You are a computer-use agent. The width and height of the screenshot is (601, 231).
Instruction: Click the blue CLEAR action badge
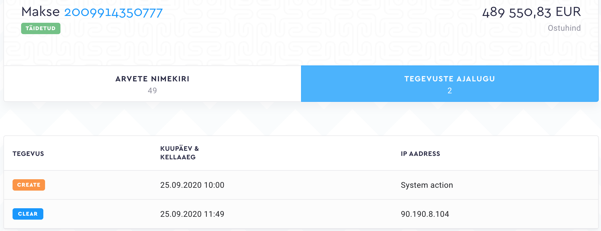pos(28,214)
